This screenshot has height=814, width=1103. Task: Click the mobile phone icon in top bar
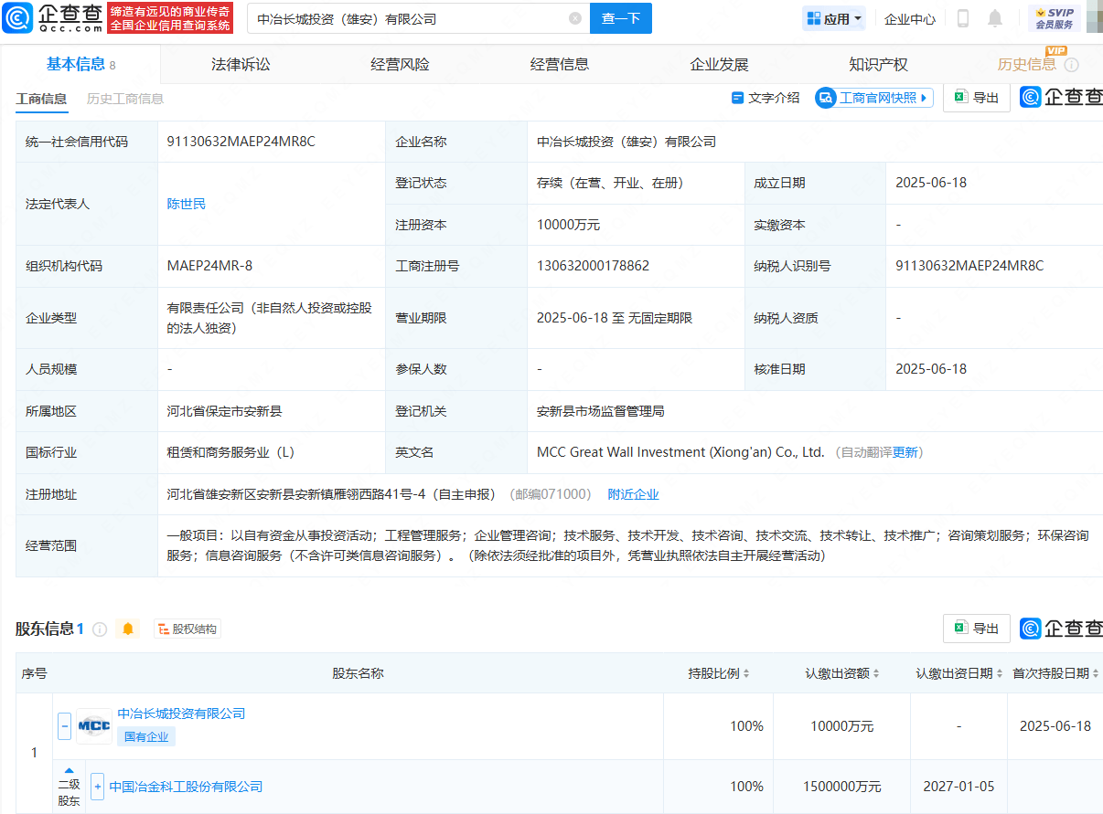pyautogui.click(x=964, y=17)
